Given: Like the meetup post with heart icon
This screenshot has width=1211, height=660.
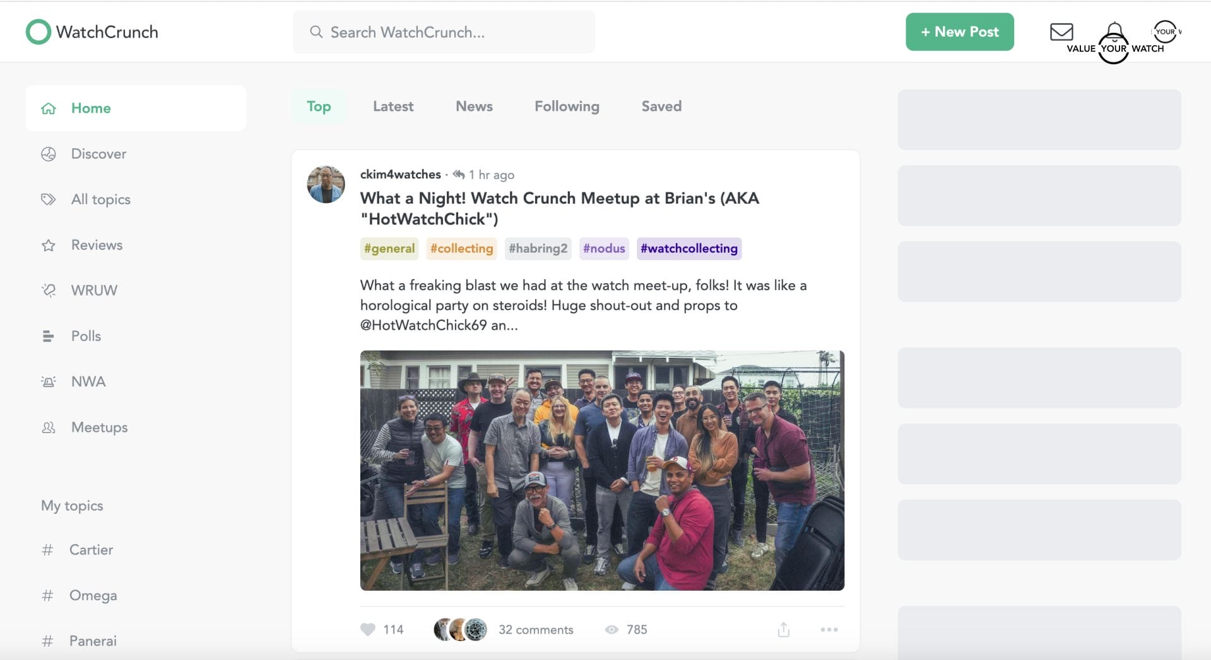Looking at the screenshot, I should click(x=368, y=629).
